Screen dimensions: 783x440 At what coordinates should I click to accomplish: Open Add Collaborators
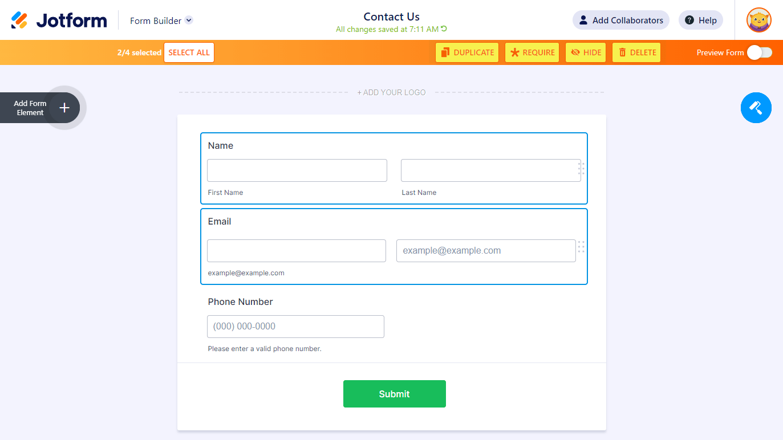[620, 21]
